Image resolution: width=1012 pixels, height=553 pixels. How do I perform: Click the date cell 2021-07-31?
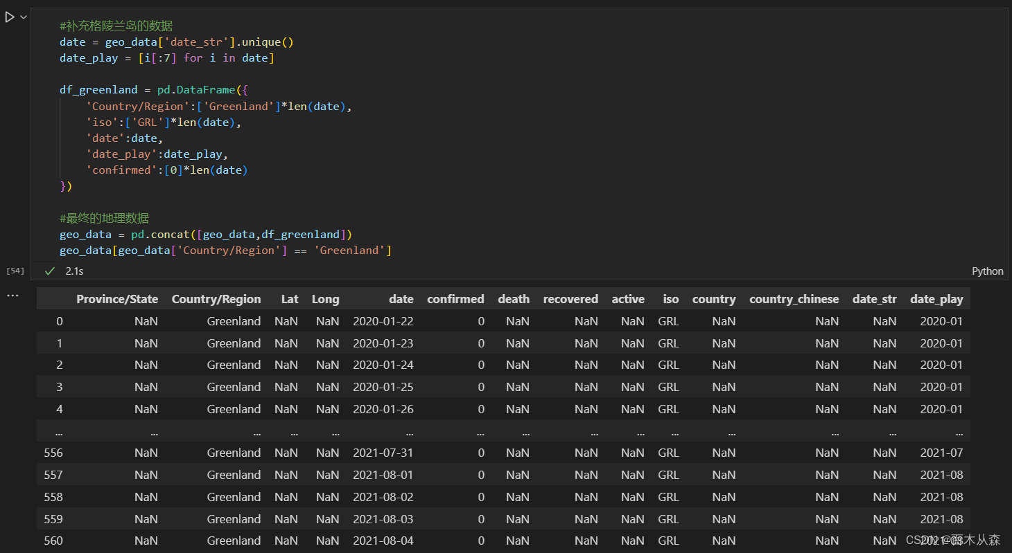coord(383,453)
